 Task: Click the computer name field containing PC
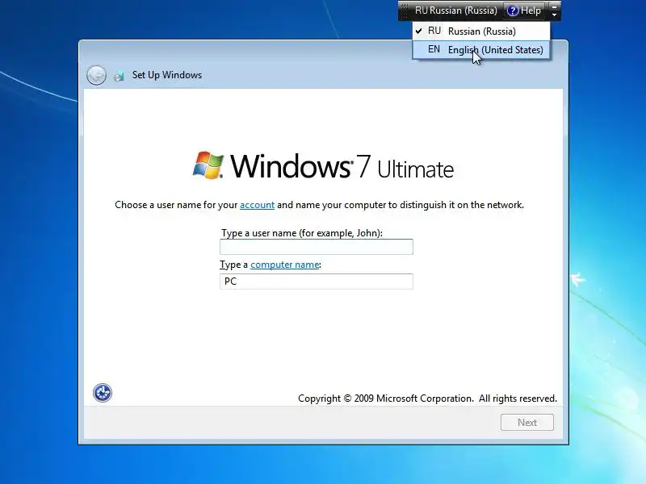317,282
